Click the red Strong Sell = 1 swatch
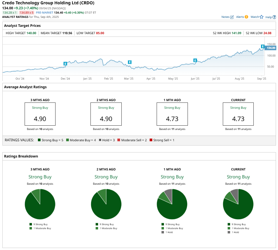This screenshot has height=250, width=278. tap(151, 140)
